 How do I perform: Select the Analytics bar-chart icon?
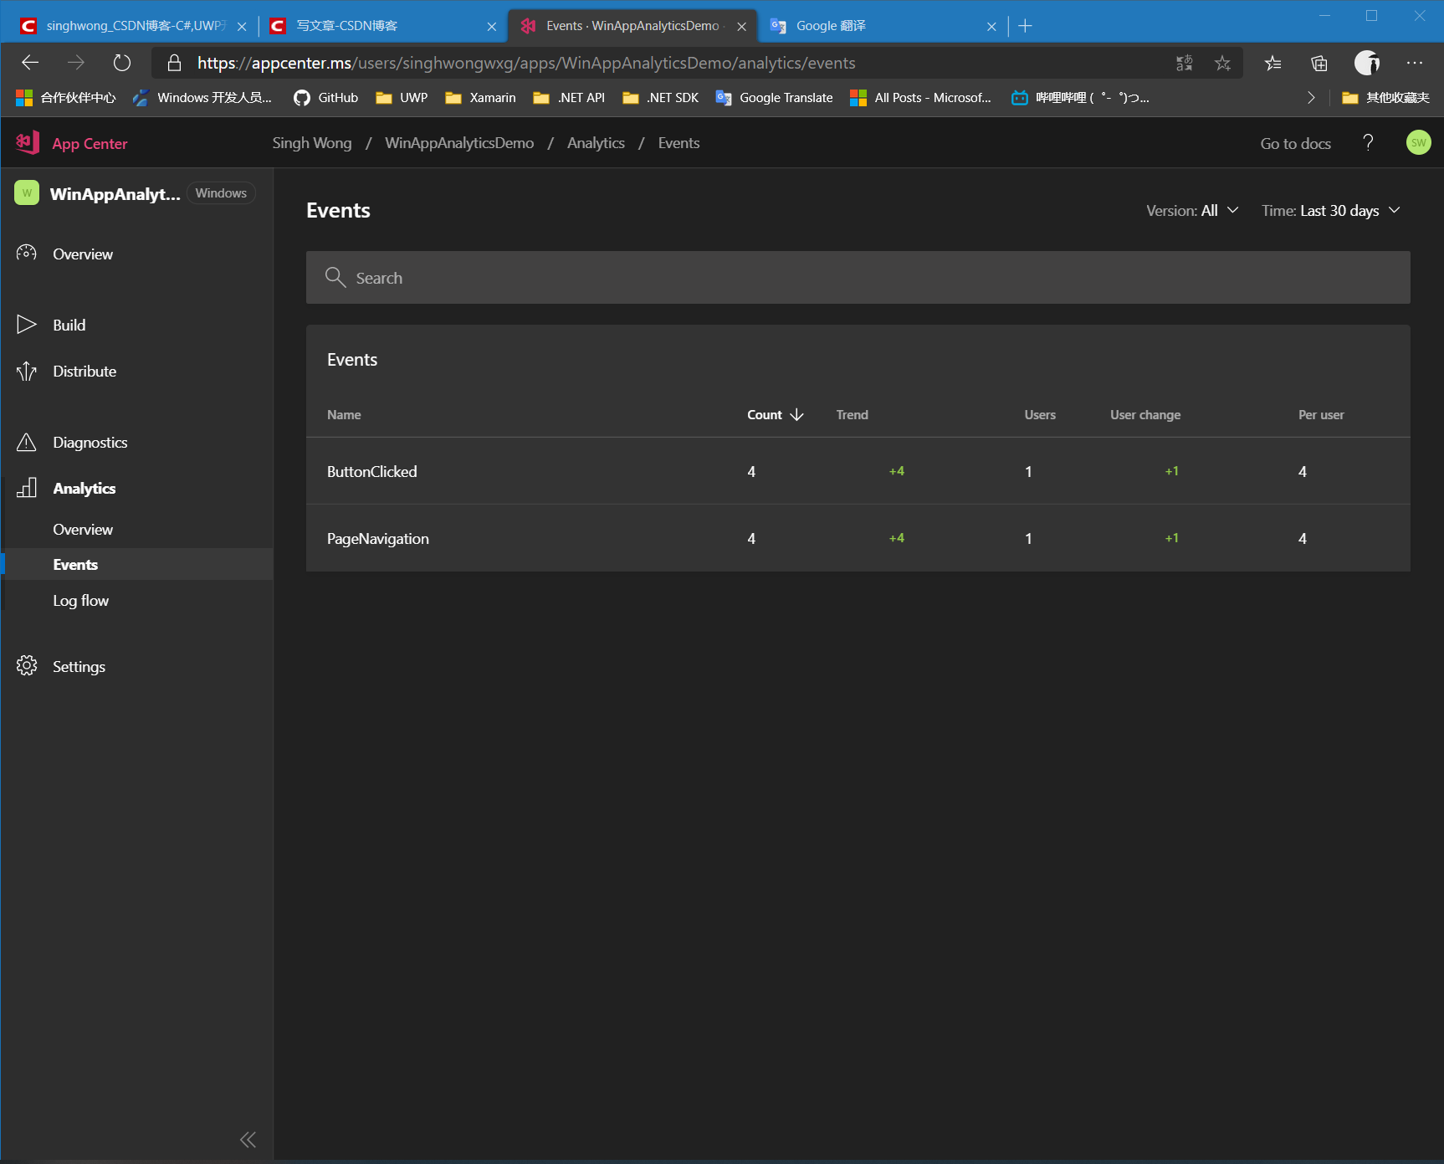click(x=26, y=488)
